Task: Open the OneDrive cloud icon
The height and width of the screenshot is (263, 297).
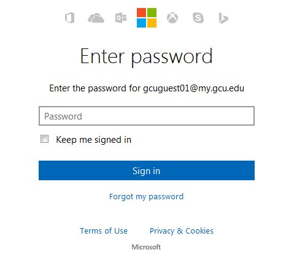Action: (x=96, y=18)
